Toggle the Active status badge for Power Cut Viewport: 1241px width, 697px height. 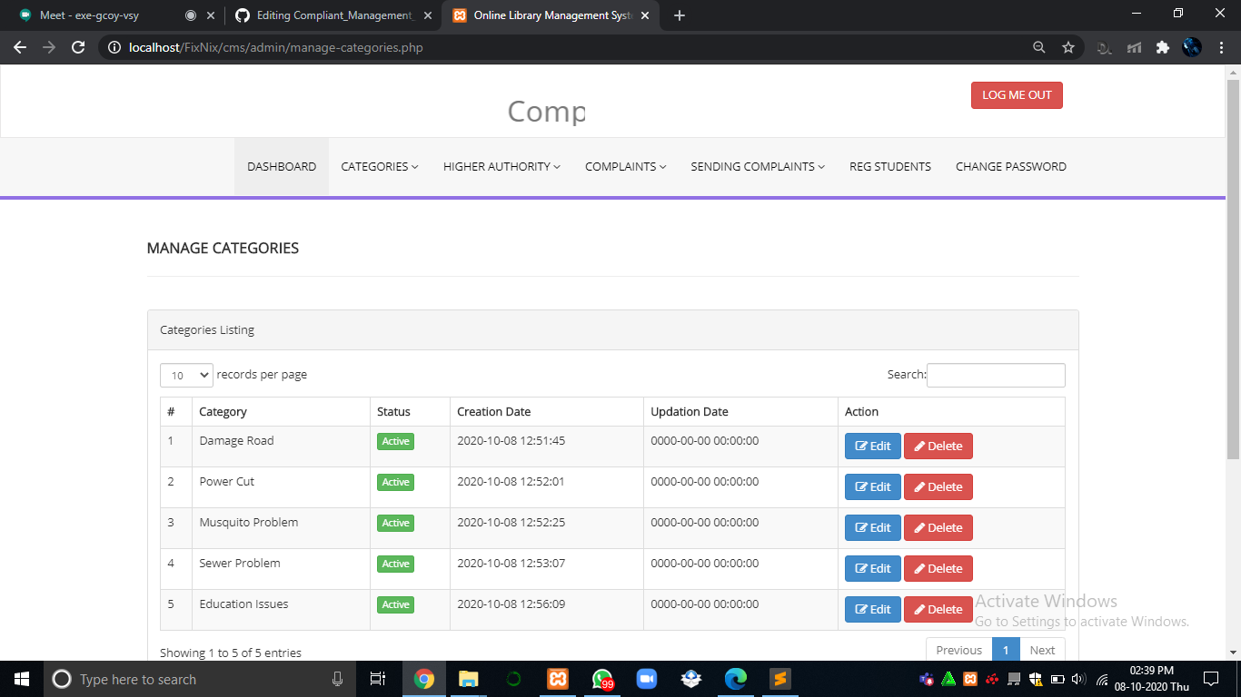click(395, 482)
